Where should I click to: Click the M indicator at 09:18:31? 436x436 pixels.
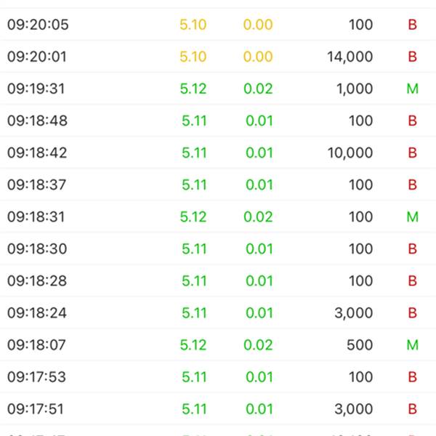(x=412, y=217)
